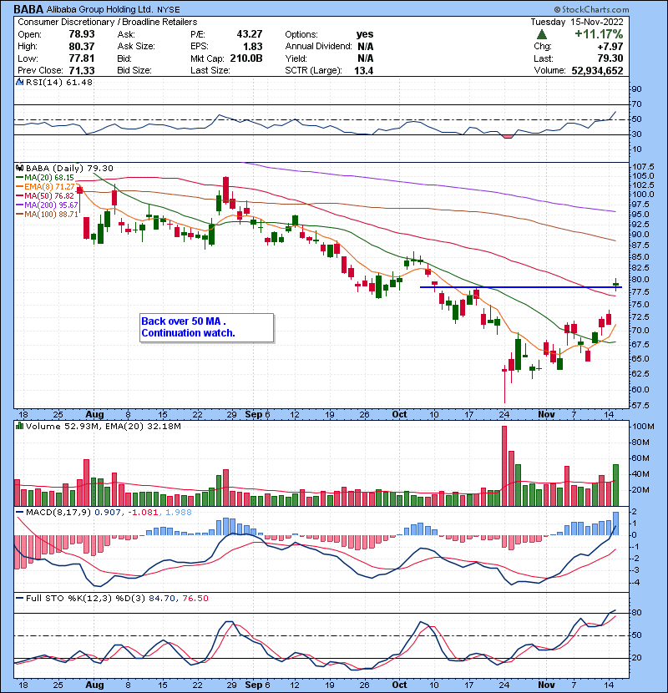Click the 107.5 price axis label

643,167
